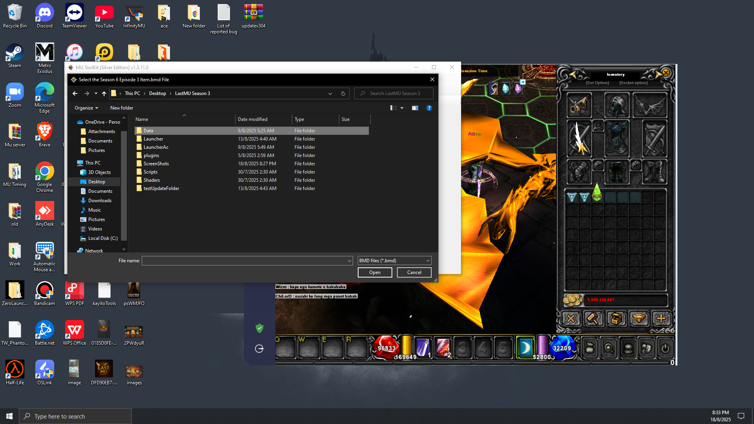Toggle the preview pane icon

click(415, 108)
